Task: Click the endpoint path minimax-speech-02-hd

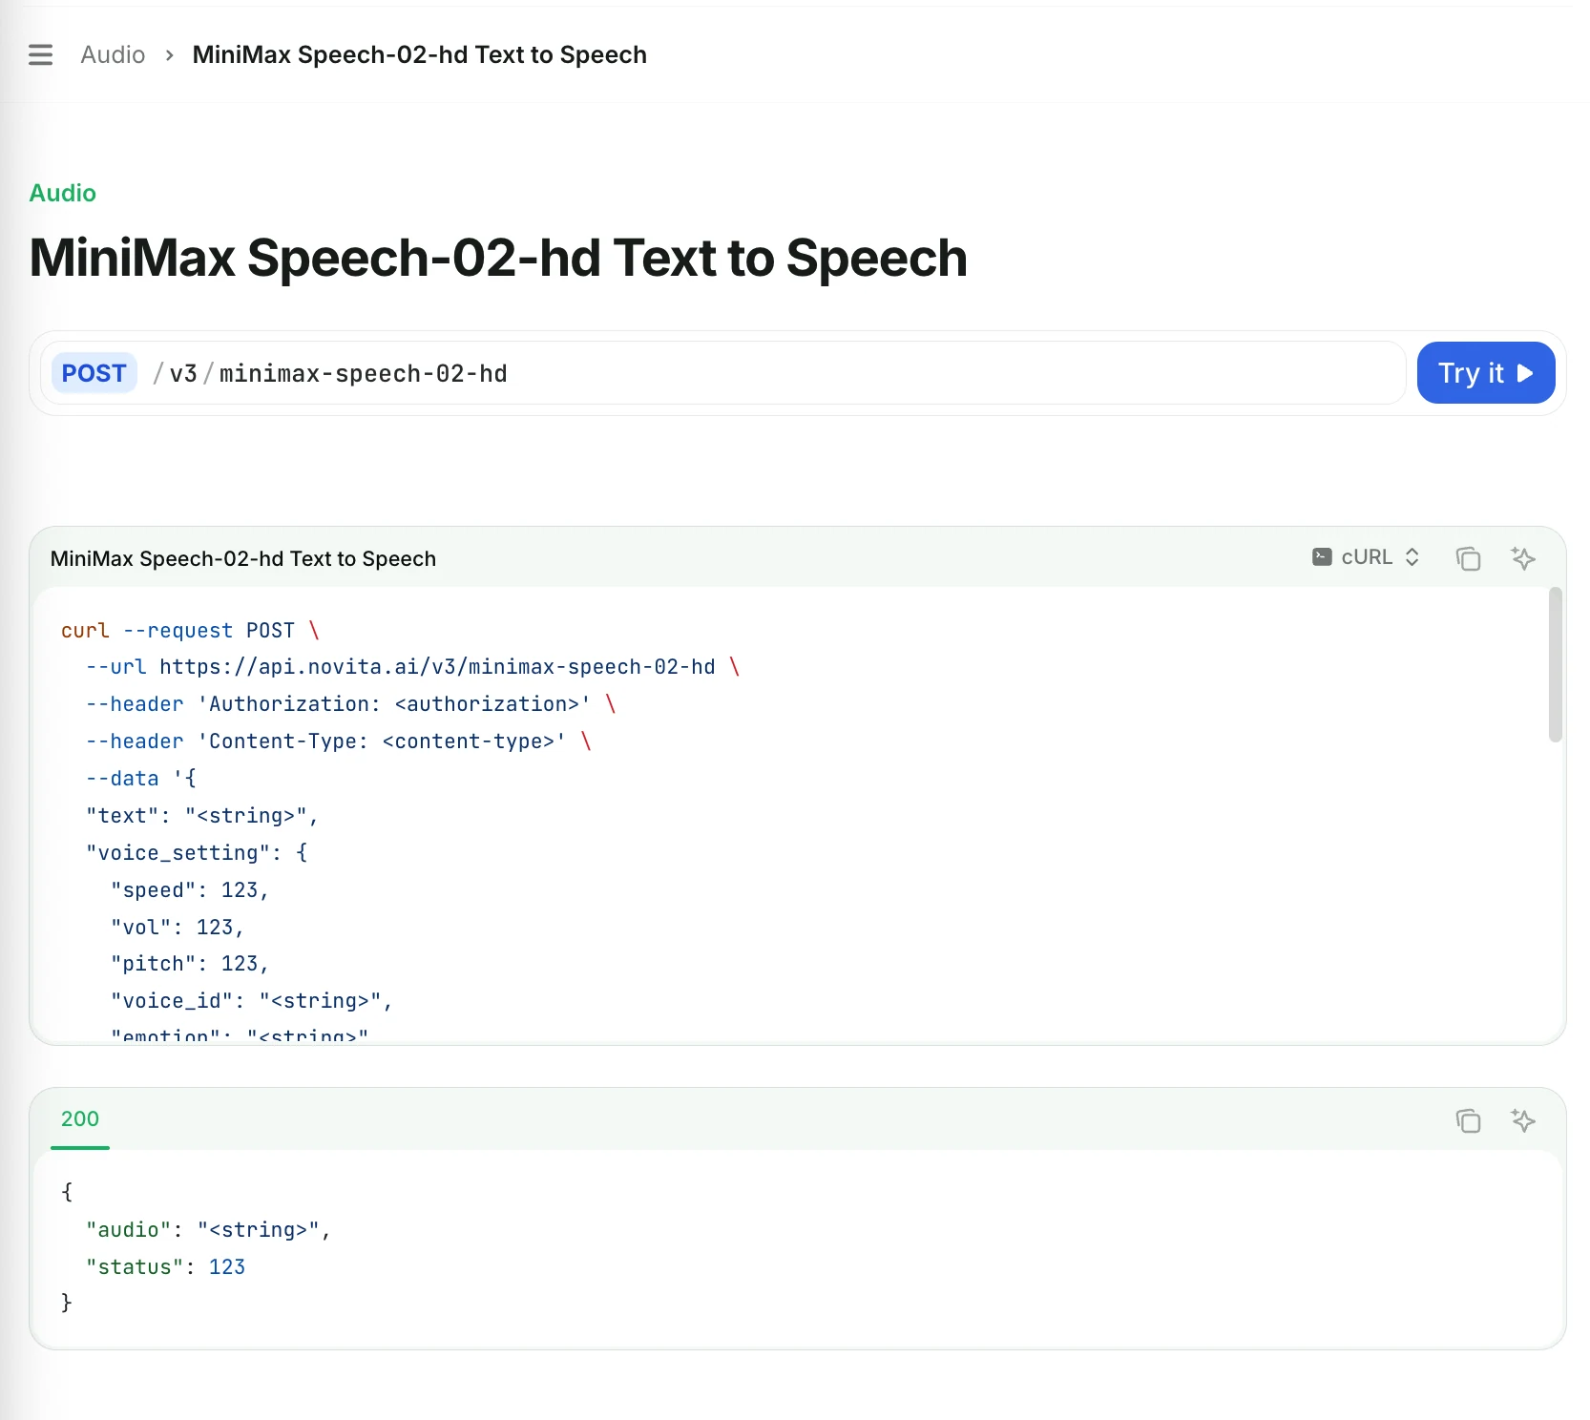Action: click(364, 373)
